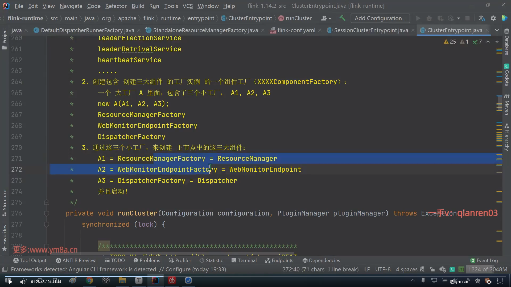This screenshot has height=287, width=511.
Task: Open the UTF-8 file encoding selector
Action: pos(383,269)
